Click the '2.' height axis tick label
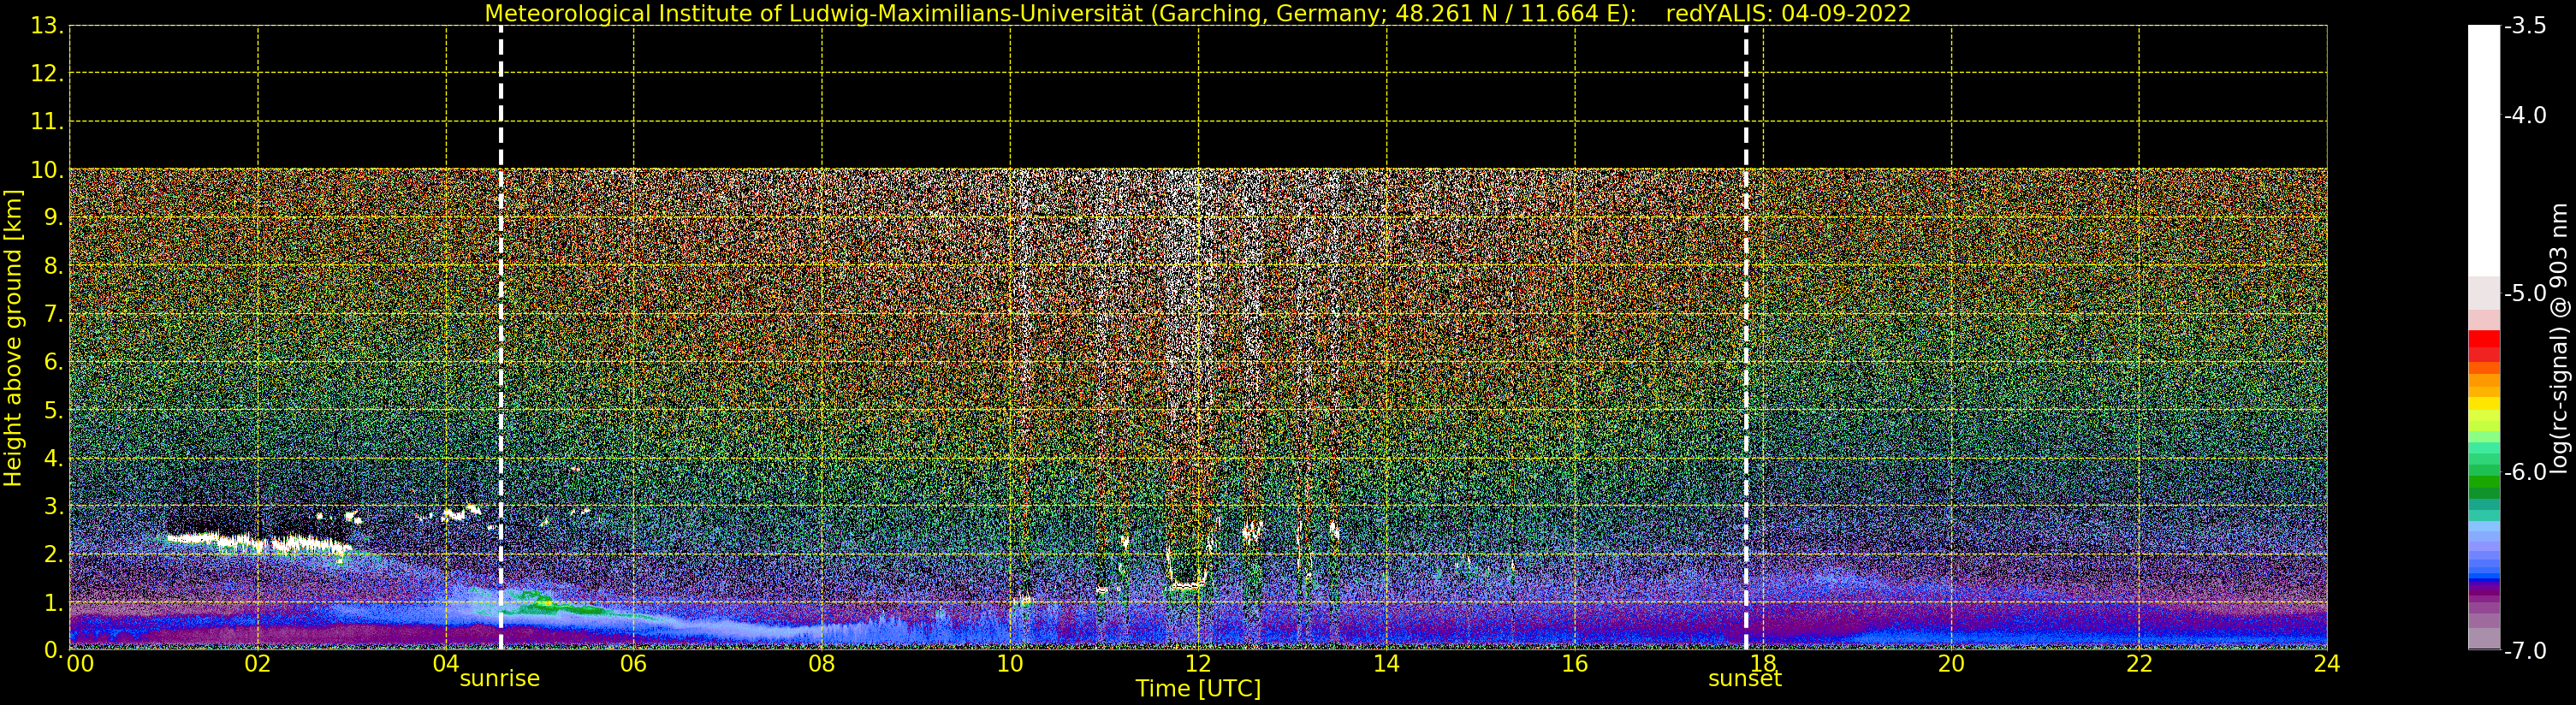Screen dimensions: 2576x705 tap(53, 554)
